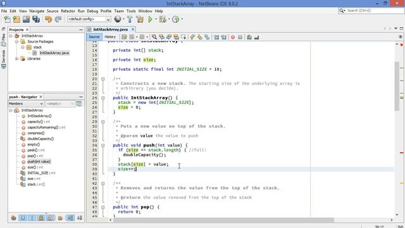The height and width of the screenshot is (228, 405).
Task: Click the Debug Project icon
Action: coord(163,19)
